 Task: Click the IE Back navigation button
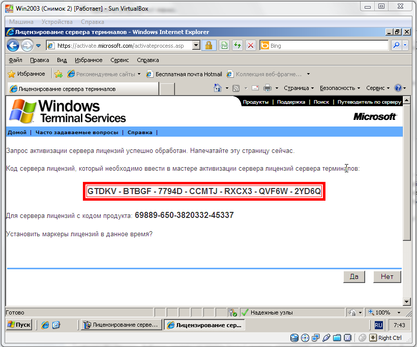click(x=13, y=46)
